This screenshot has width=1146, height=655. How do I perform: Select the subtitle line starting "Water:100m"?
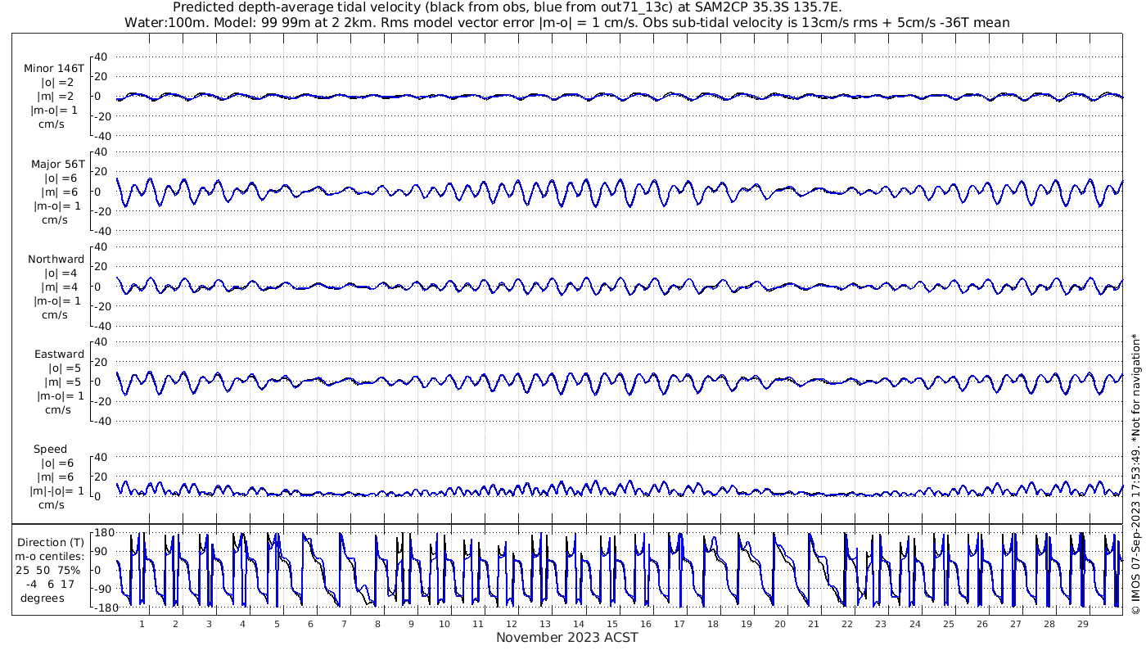click(566, 22)
